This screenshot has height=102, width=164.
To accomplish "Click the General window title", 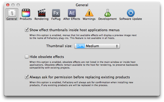I will (82, 5).
